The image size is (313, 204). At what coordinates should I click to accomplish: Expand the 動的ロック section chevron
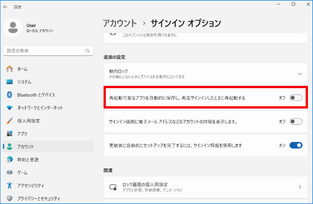[x=300, y=74]
